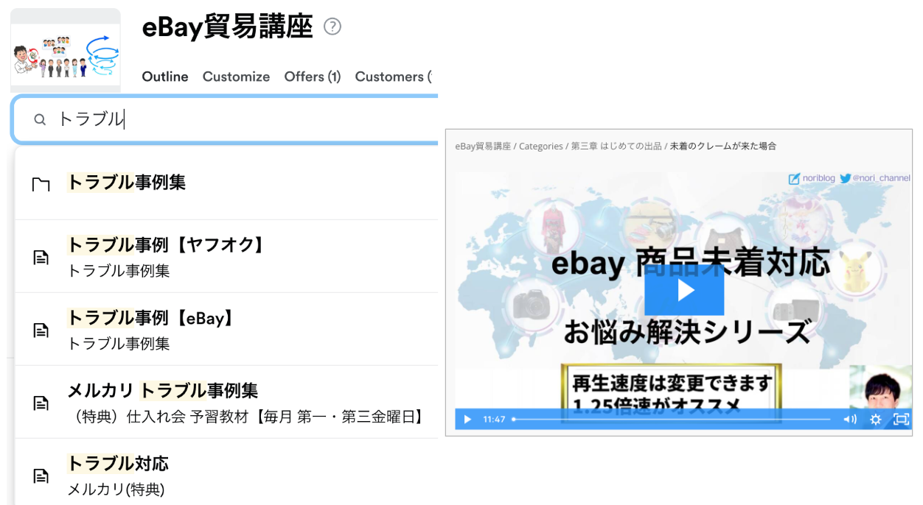Viewport: 923px width, 505px height.
Task: Select the メルカリ トラブル事例集 result
Action: [x=226, y=402]
